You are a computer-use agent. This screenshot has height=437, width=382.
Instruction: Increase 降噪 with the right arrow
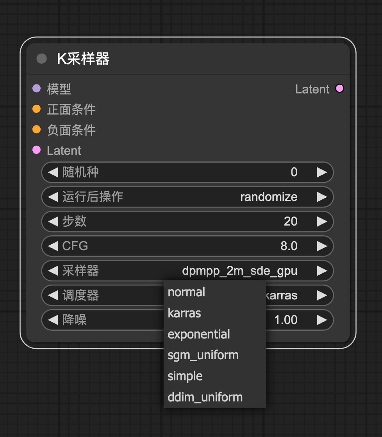[322, 320]
